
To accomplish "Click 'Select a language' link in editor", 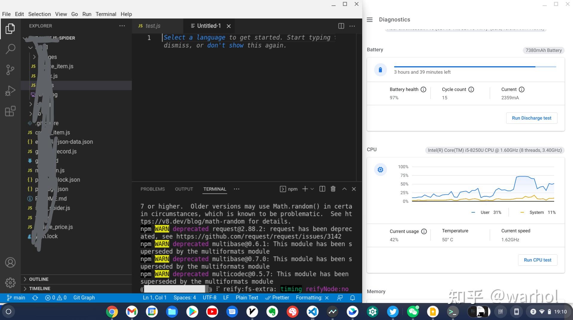I will 194,38.
